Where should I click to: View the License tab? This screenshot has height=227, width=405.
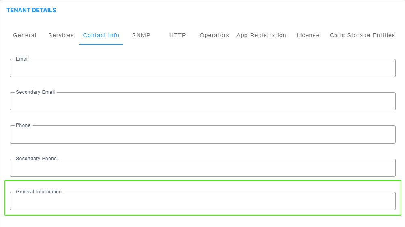(308, 35)
